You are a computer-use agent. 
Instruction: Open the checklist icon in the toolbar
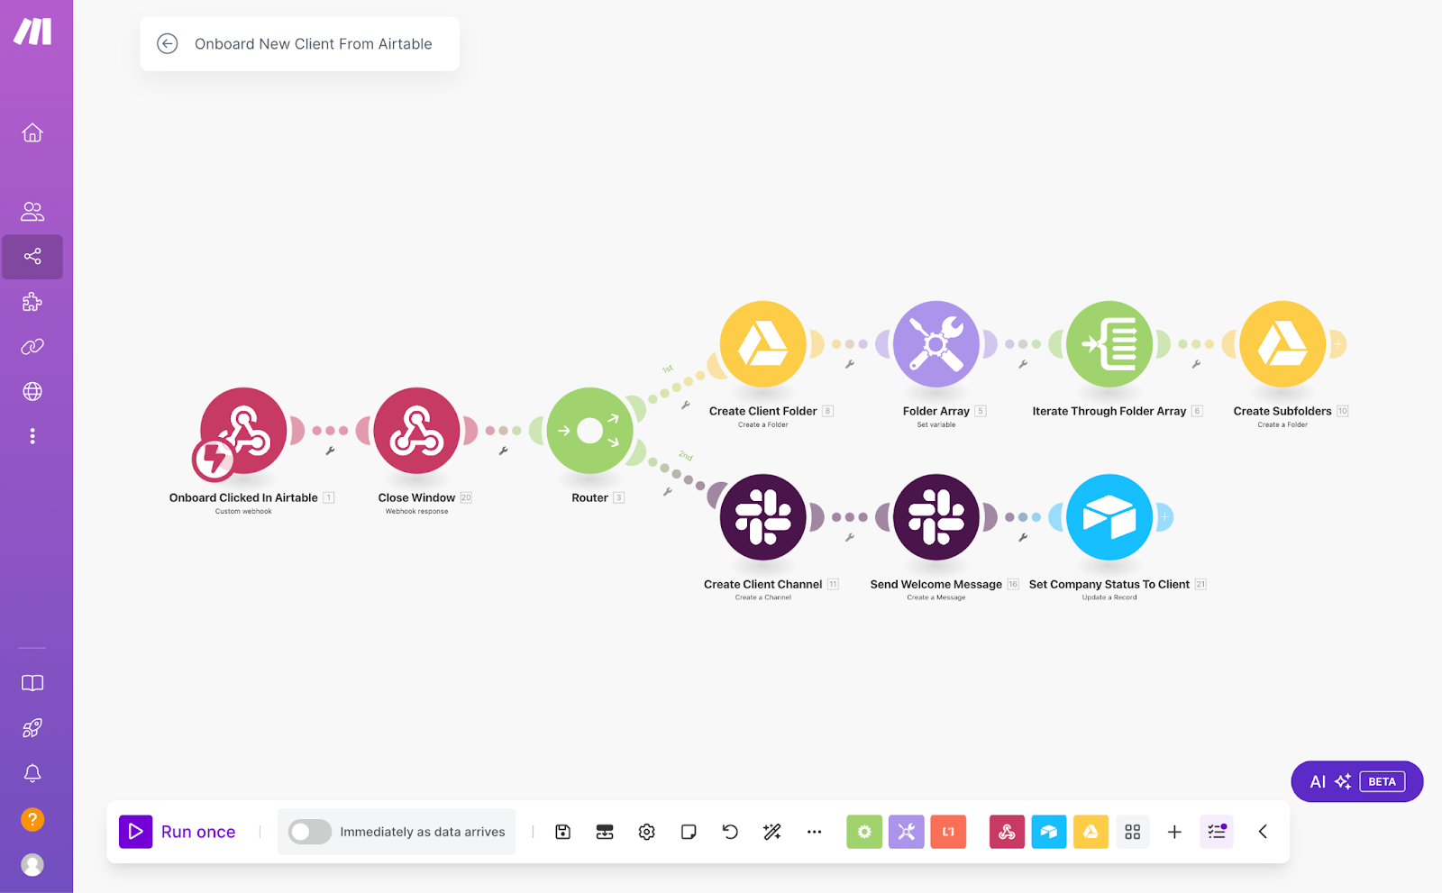(x=1217, y=832)
